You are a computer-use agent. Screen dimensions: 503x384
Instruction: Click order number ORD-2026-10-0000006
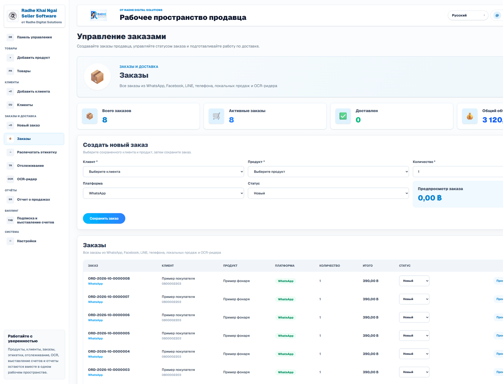point(109,315)
